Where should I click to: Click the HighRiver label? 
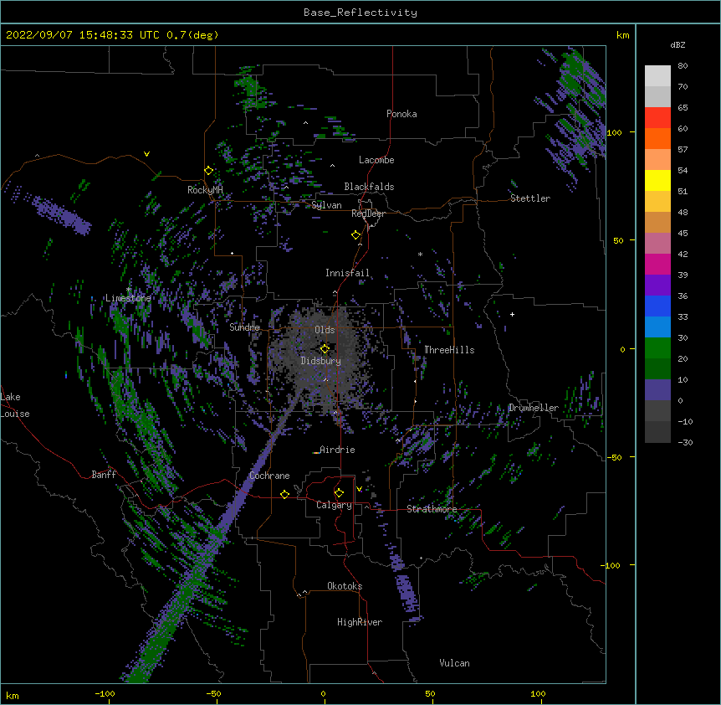360,622
